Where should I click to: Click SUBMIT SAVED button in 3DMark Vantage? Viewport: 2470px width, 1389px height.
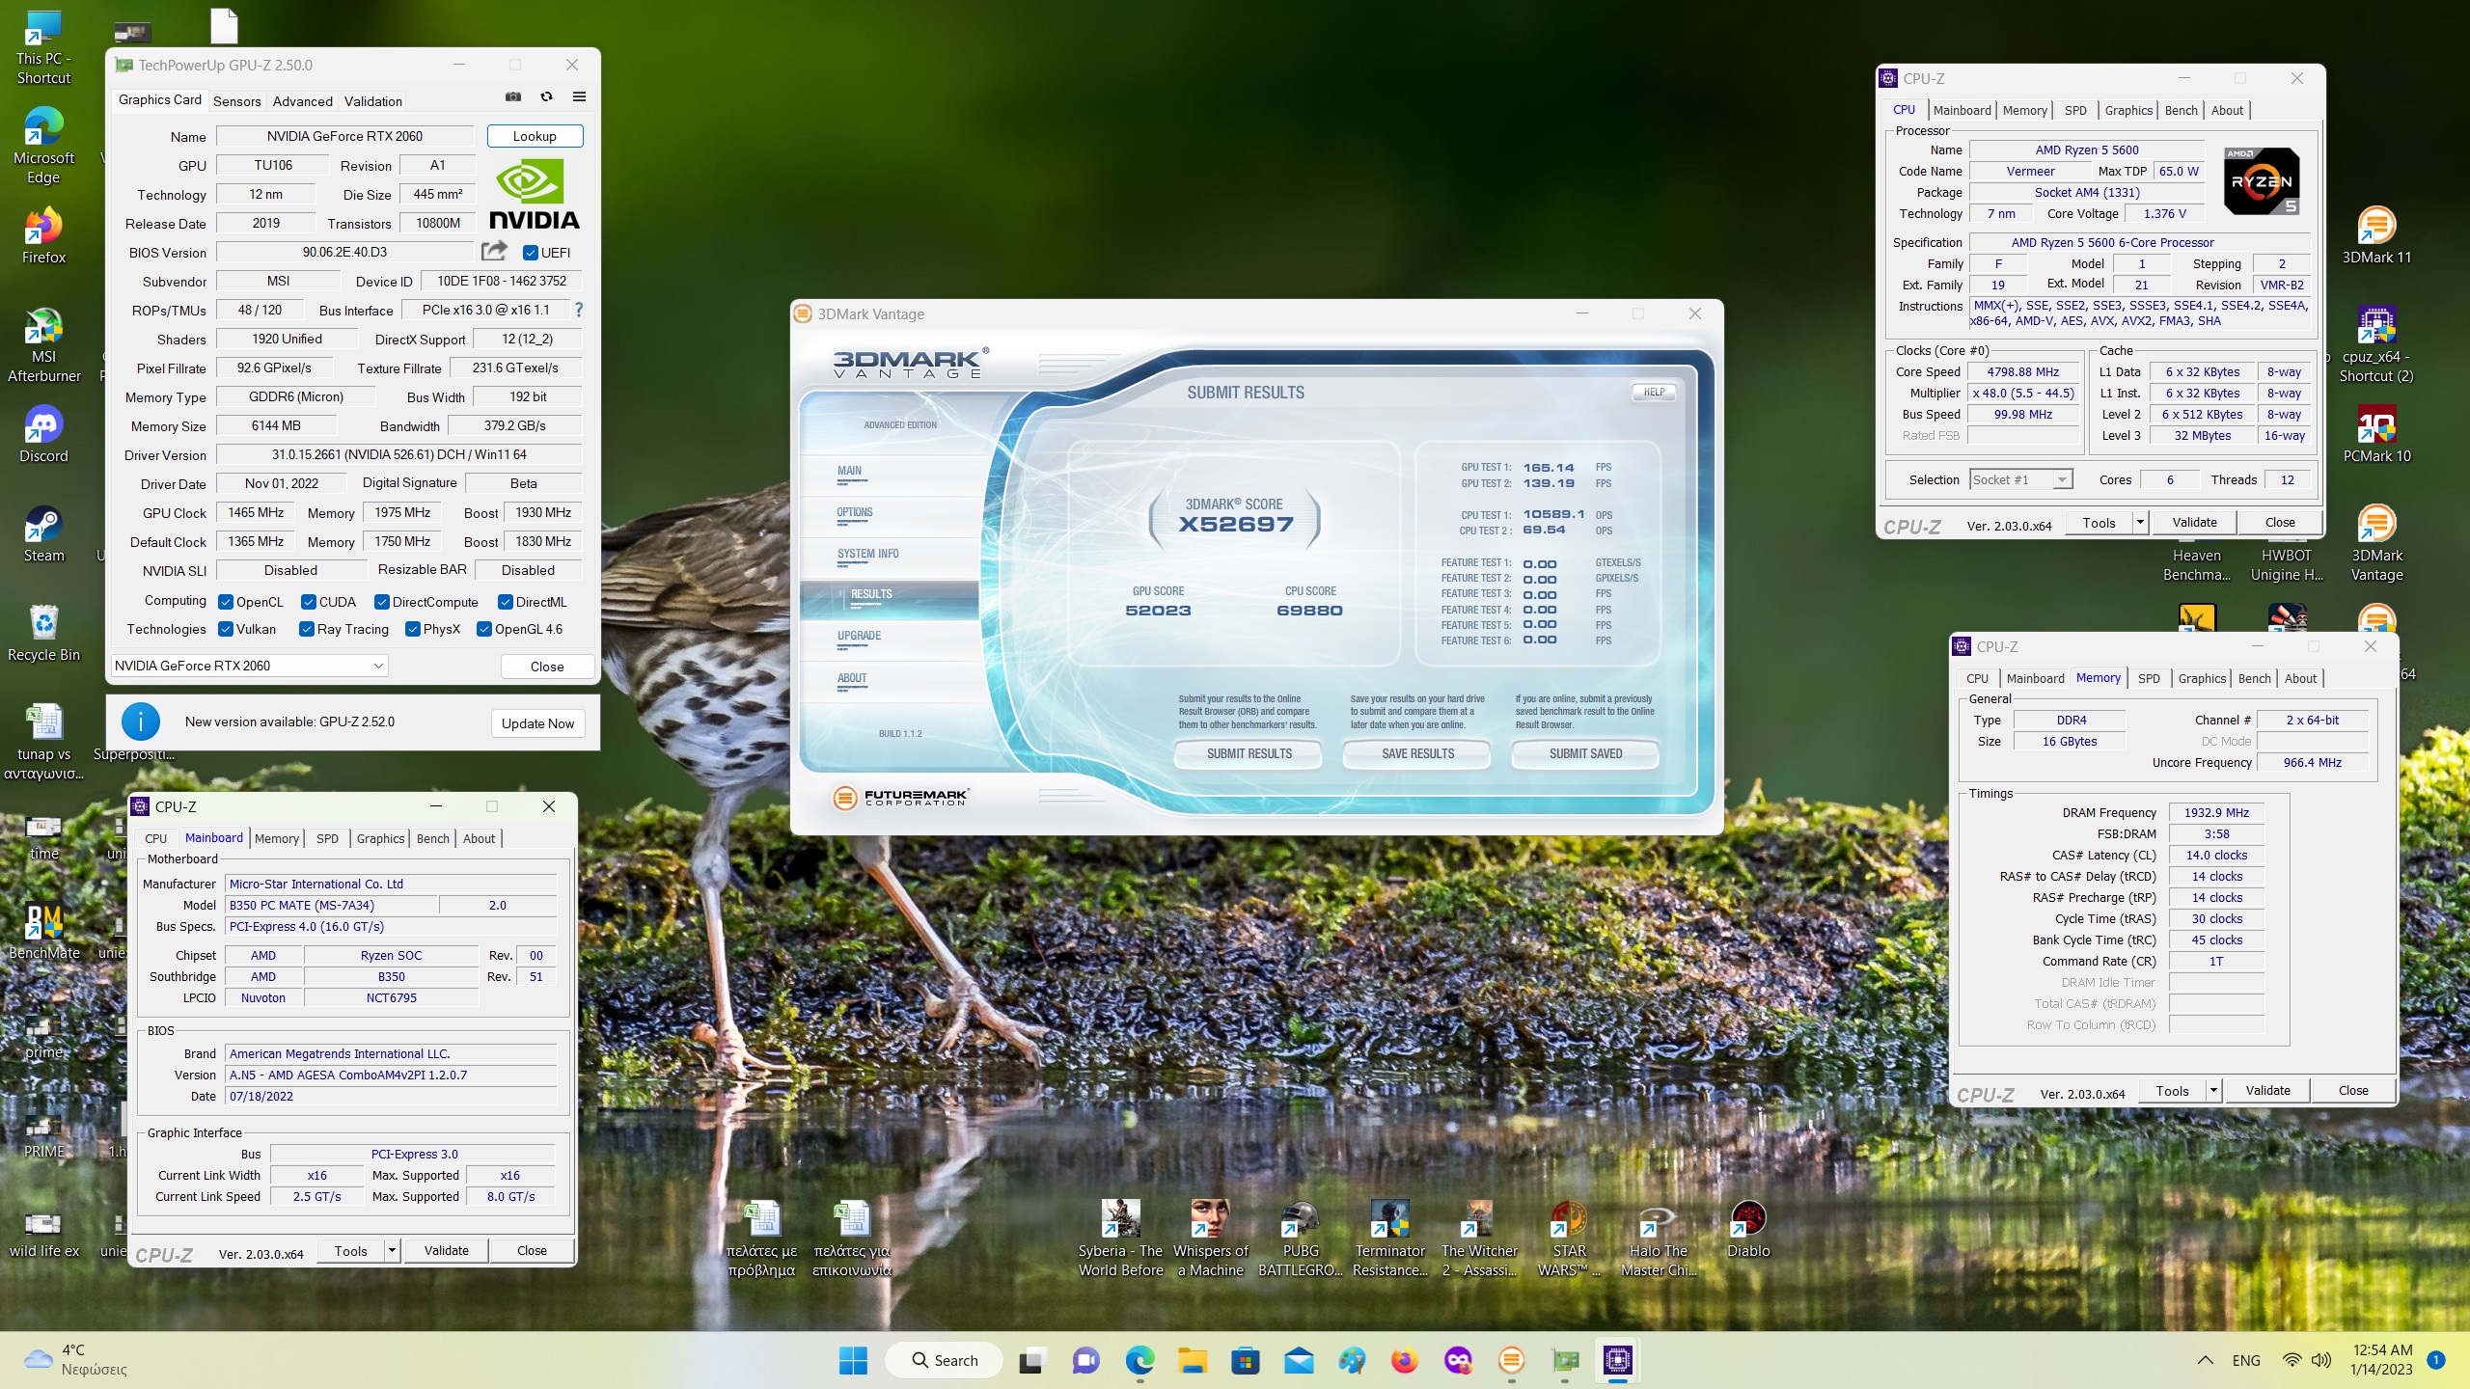click(1585, 753)
